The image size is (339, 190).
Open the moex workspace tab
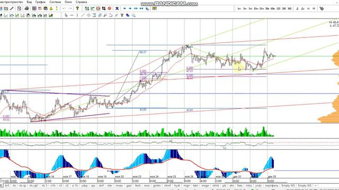[119, 185]
